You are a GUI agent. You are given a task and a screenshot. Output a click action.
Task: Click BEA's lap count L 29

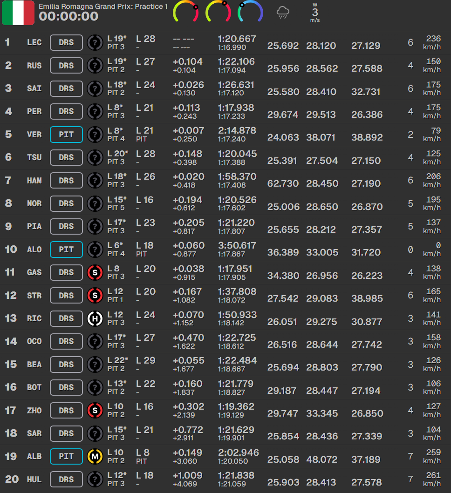coord(146,361)
